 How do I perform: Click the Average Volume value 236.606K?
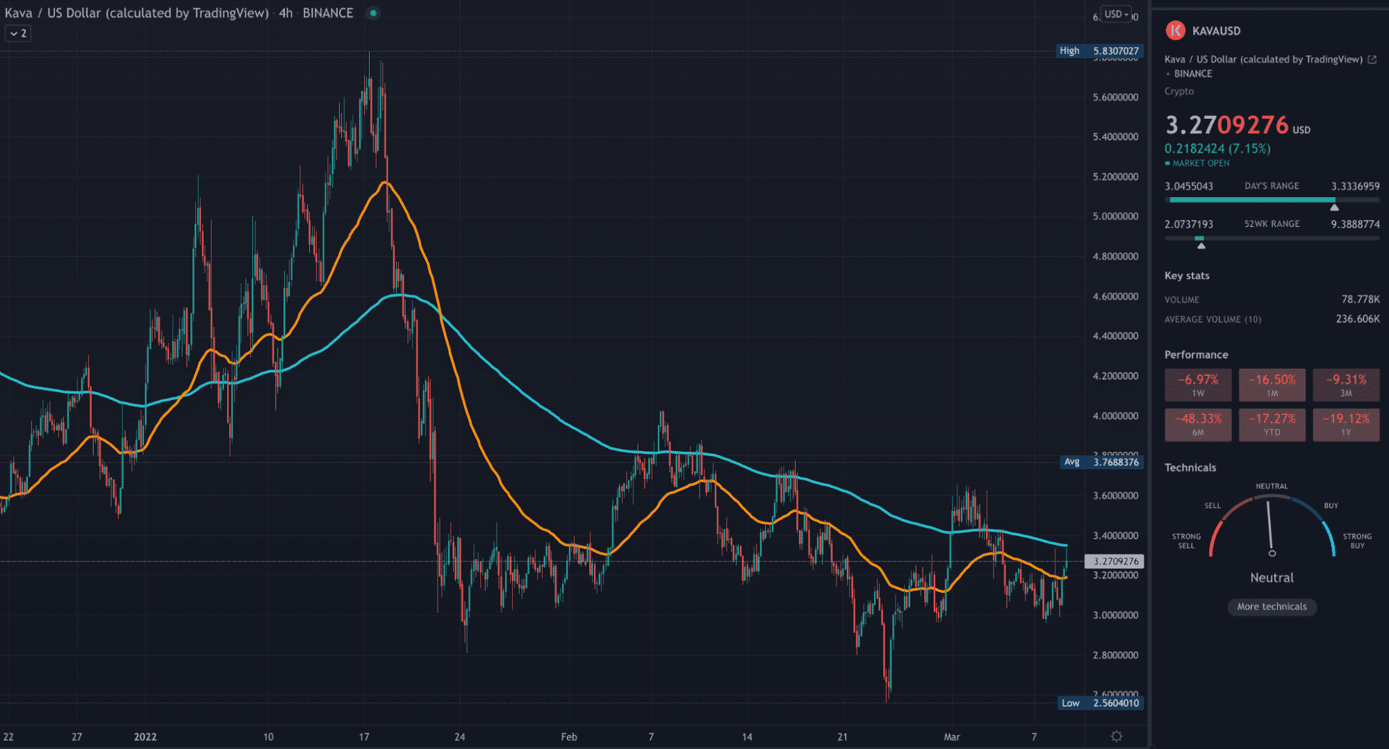tap(1358, 319)
